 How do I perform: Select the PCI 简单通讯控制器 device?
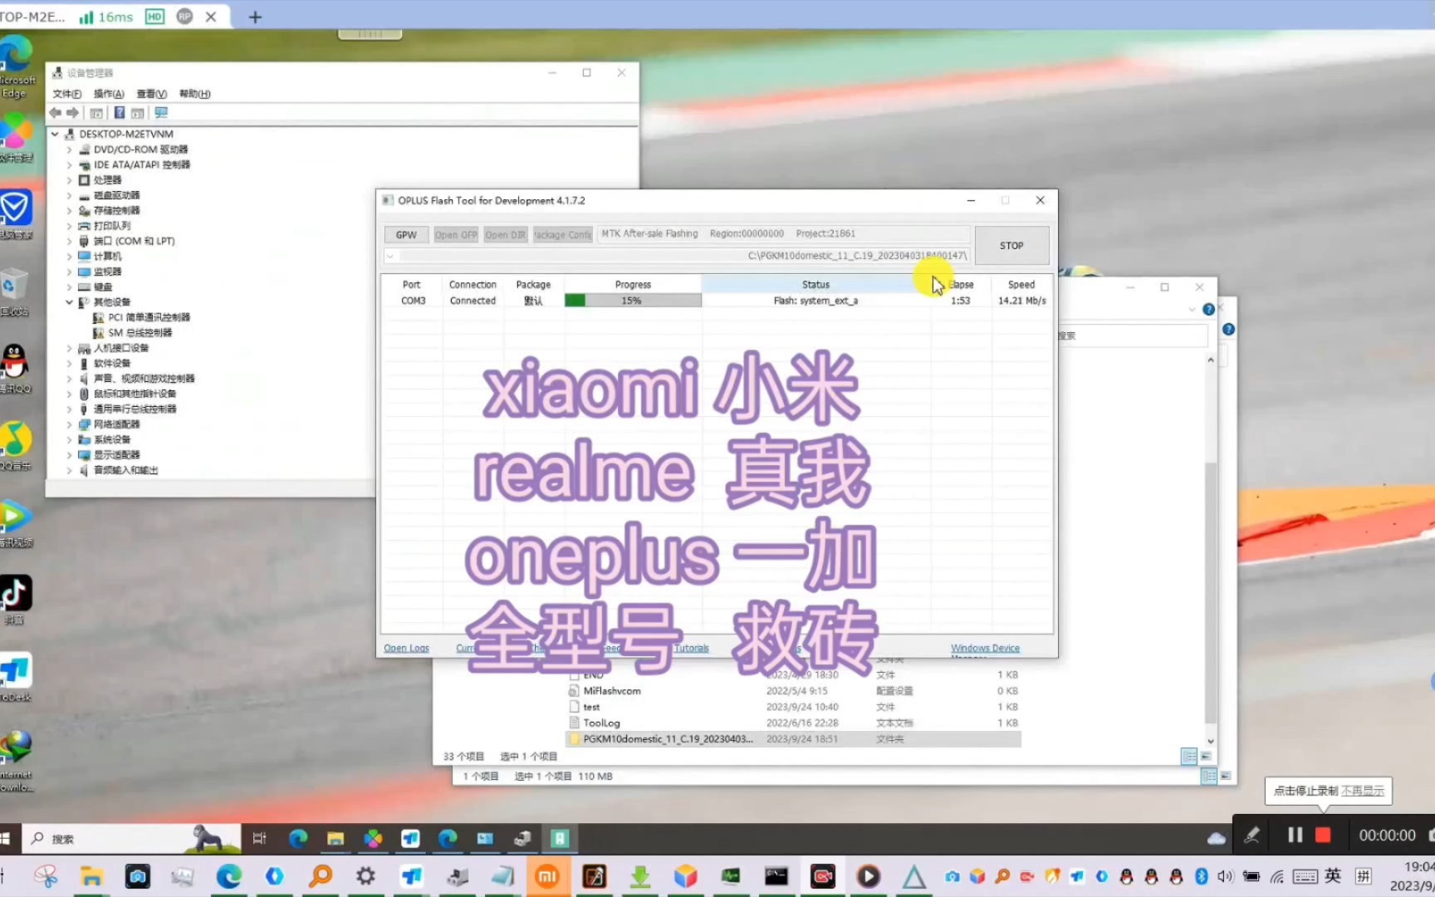[x=141, y=317]
